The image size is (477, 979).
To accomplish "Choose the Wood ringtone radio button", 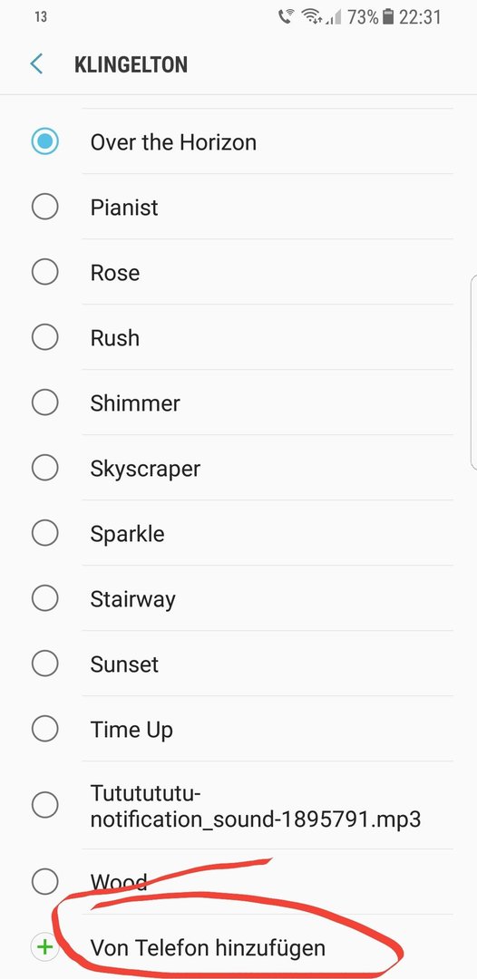I will (x=45, y=882).
